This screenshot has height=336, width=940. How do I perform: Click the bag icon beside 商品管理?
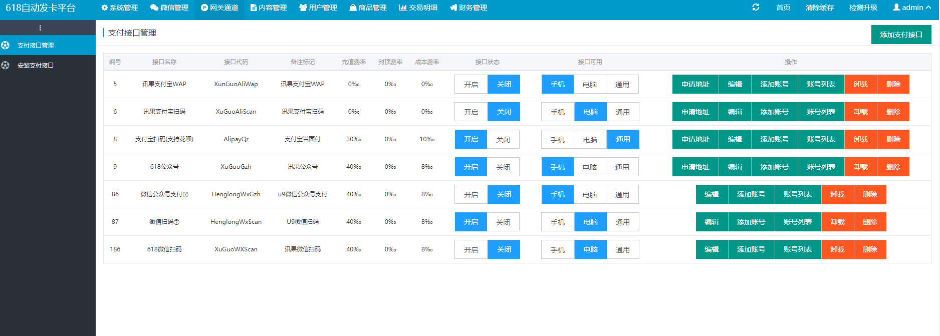point(353,8)
